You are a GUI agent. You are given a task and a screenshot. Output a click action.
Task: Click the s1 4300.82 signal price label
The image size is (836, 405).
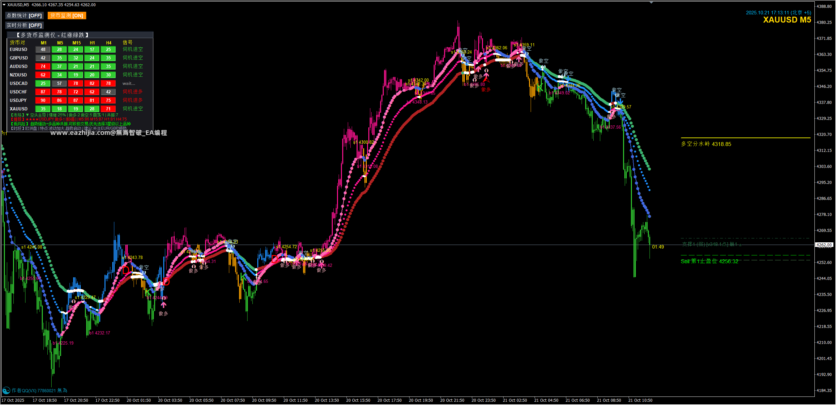(x=363, y=142)
